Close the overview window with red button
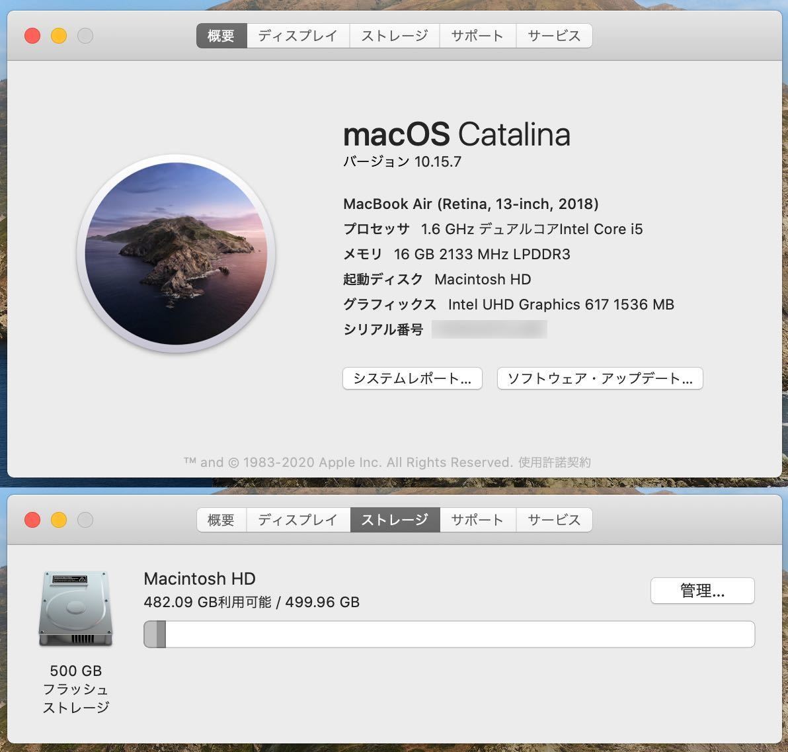788x752 pixels. [x=32, y=36]
